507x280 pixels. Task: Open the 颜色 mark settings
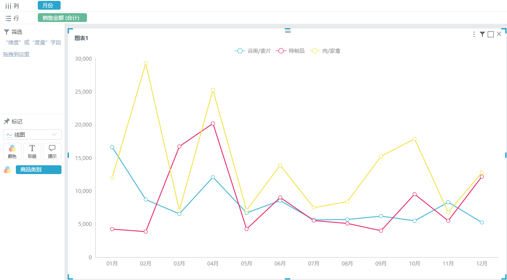coord(12,151)
